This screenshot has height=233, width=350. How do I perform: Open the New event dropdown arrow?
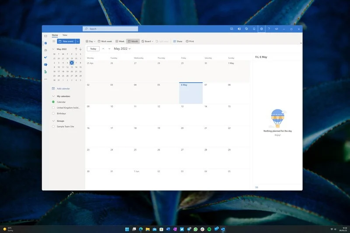tap(78, 41)
